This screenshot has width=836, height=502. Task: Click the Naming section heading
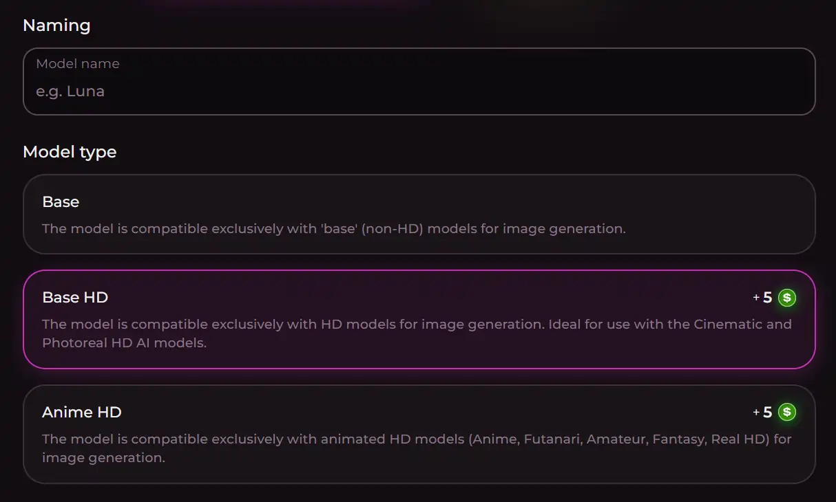point(56,25)
